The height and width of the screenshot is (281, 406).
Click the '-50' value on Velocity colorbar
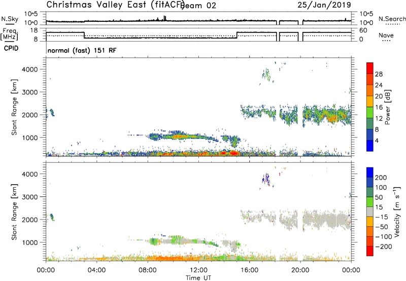(x=381, y=227)
